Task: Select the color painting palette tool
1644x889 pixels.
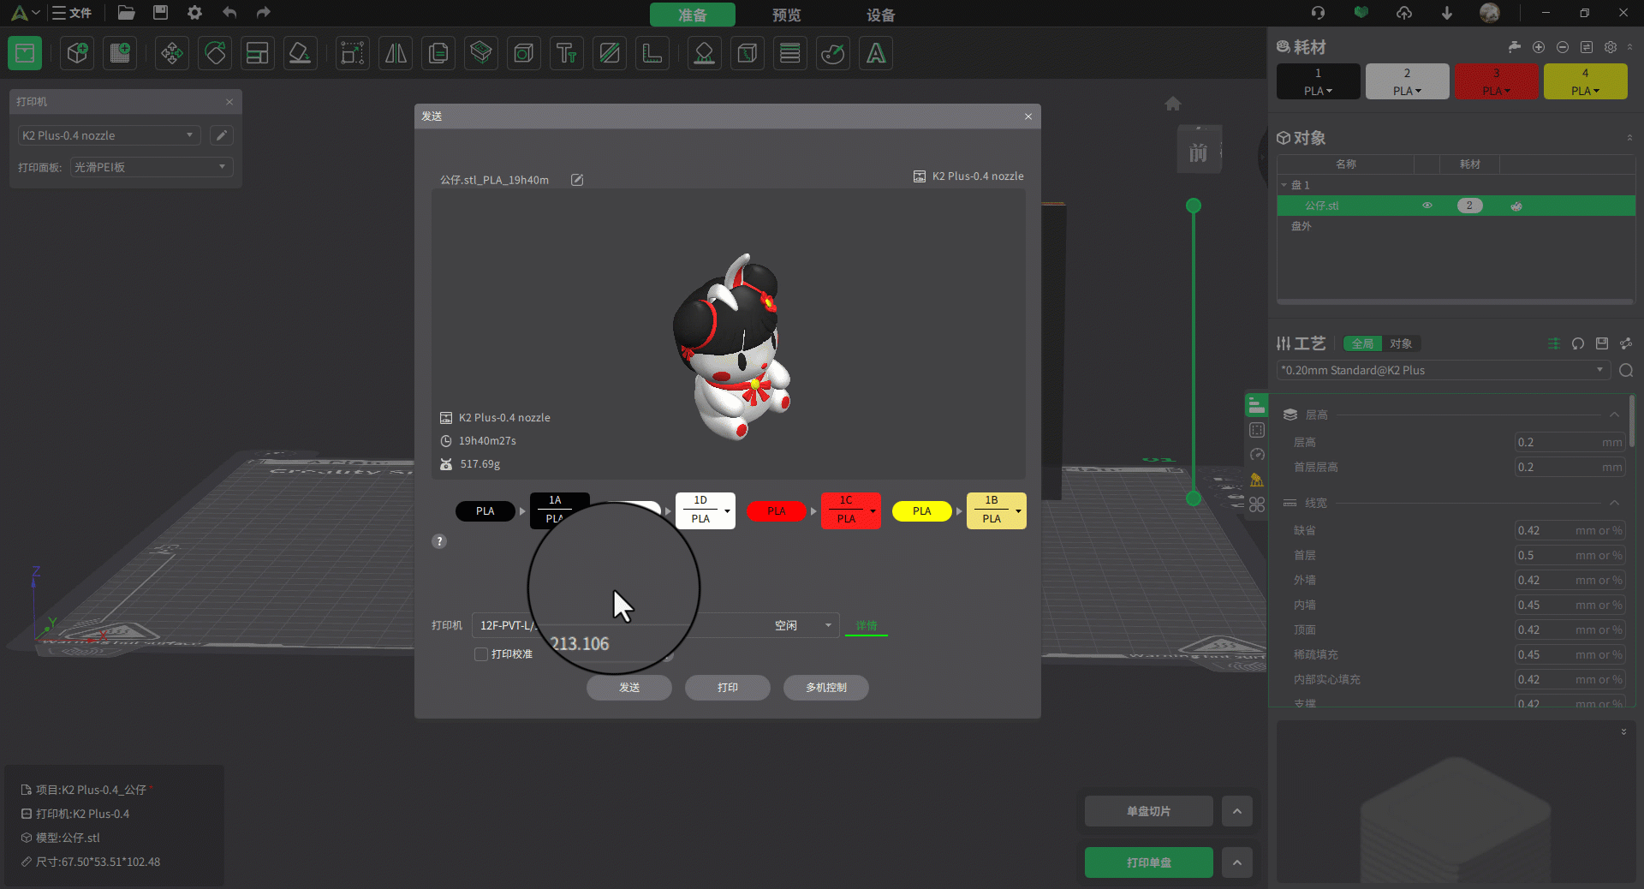Action: click(x=832, y=53)
